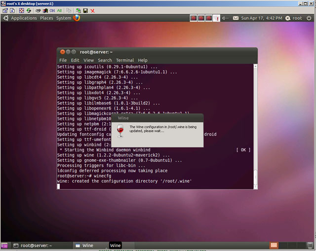
Task: Launch Firefox from the top panel
Action: click(77, 18)
